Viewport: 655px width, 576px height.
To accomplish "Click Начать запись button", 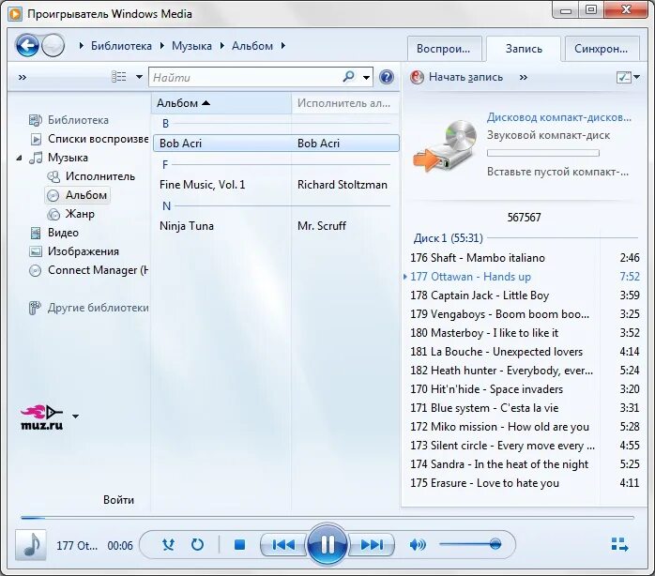I will [x=465, y=77].
